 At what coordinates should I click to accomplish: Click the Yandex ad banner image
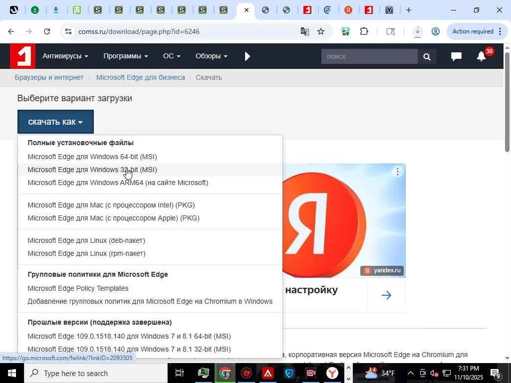click(344, 221)
